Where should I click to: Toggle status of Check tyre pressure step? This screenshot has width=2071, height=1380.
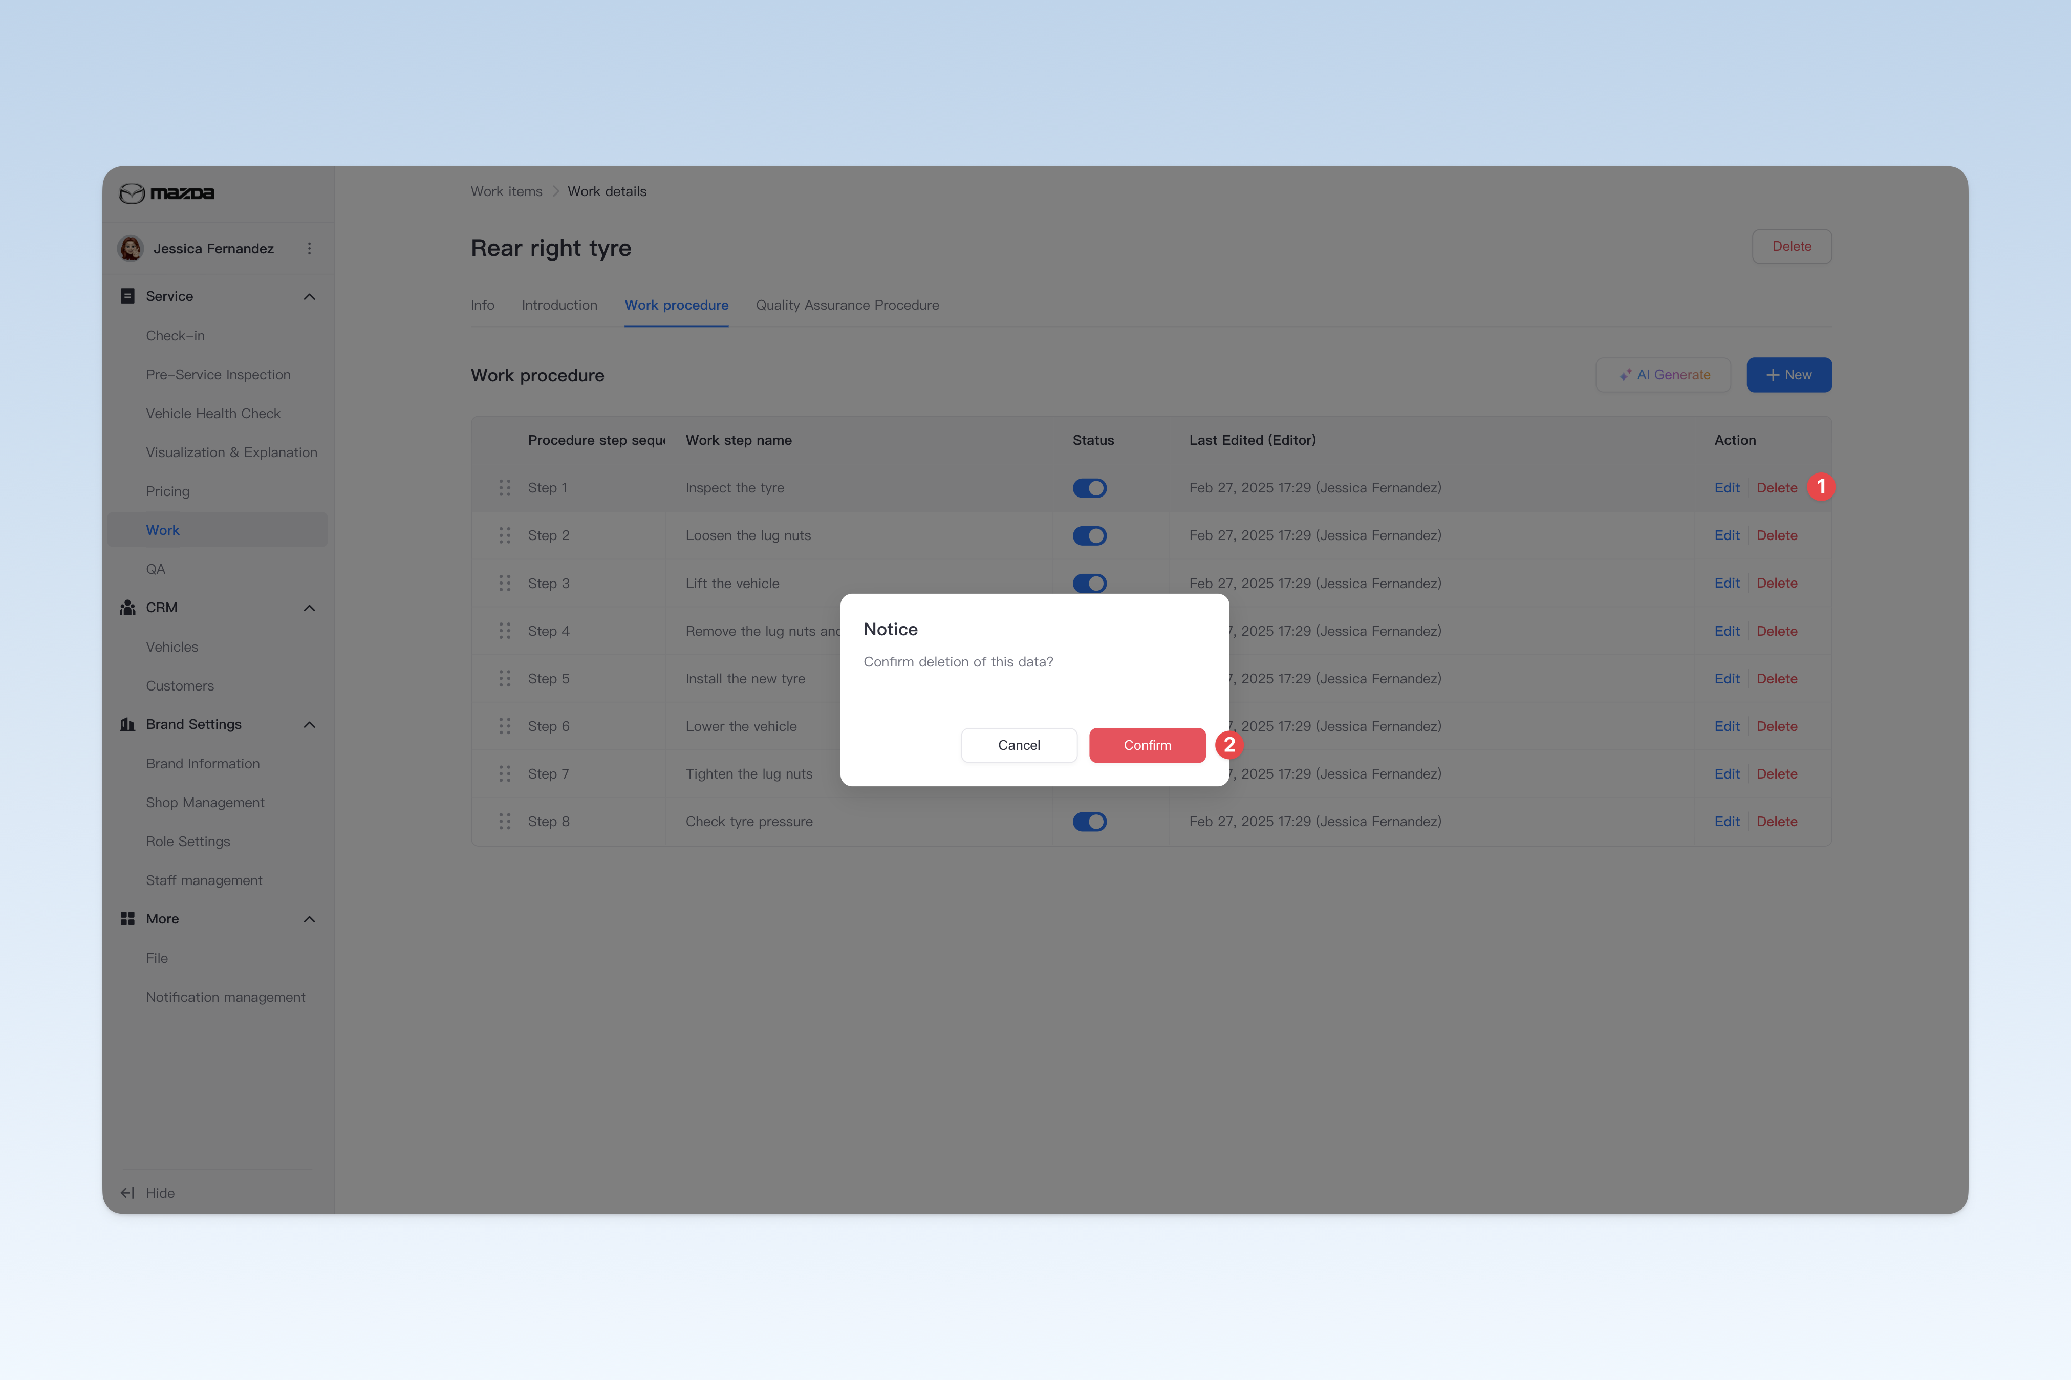click(1090, 822)
